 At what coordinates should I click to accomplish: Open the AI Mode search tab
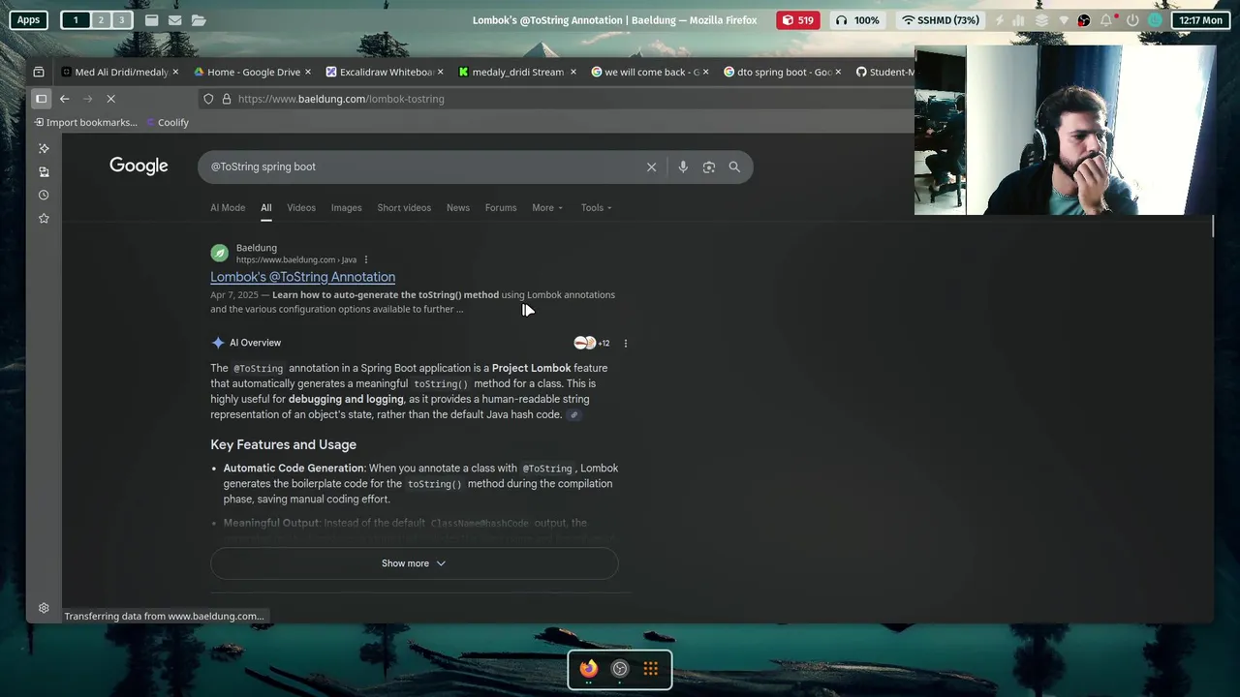[x=228, y=207]
